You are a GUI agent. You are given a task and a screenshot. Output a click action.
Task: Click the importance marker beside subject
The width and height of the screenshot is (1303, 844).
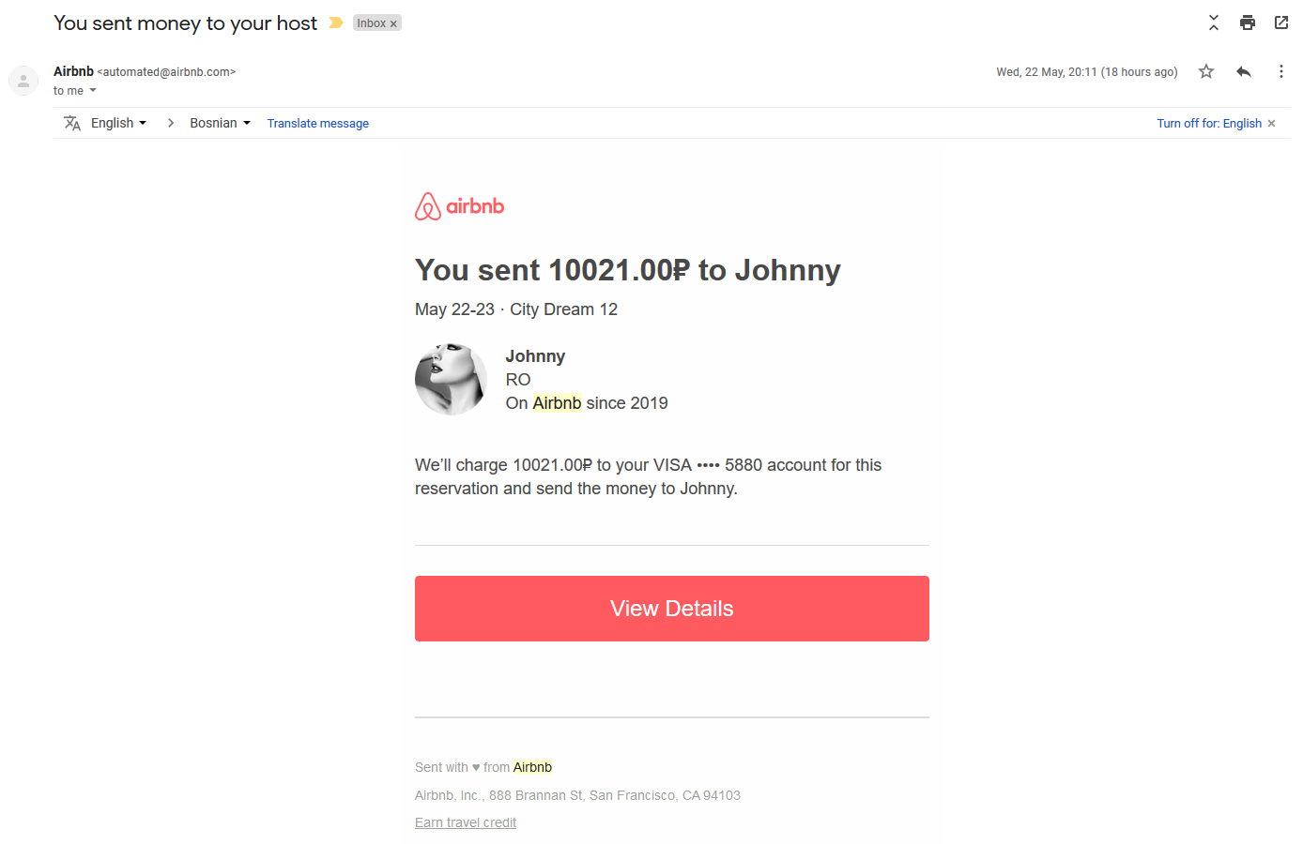(x=335, y=23)
